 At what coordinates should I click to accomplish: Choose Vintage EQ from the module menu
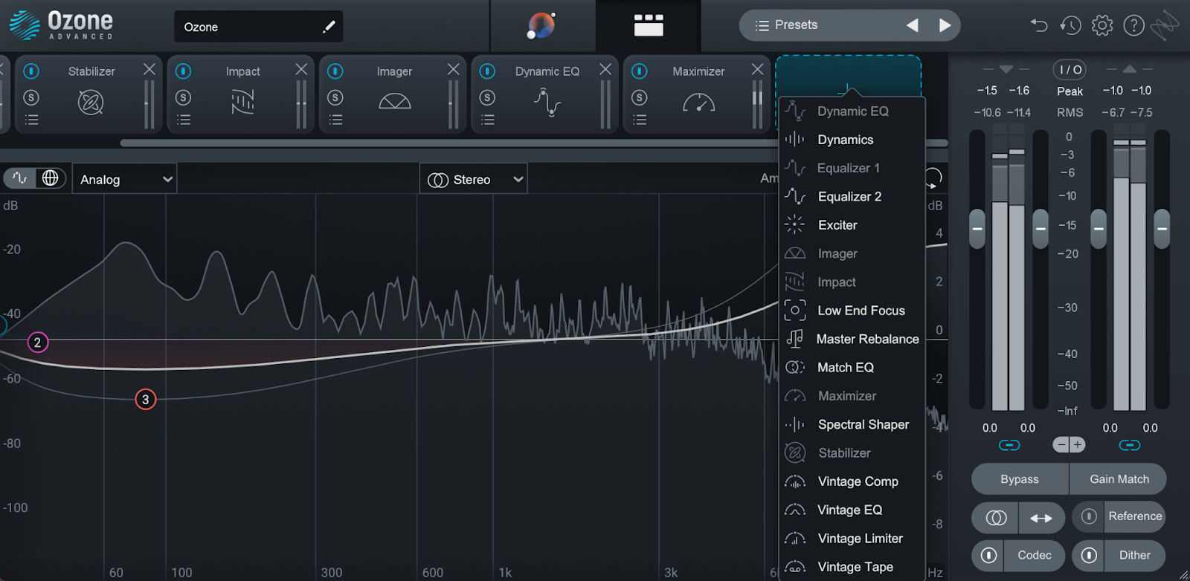[852, 510]
